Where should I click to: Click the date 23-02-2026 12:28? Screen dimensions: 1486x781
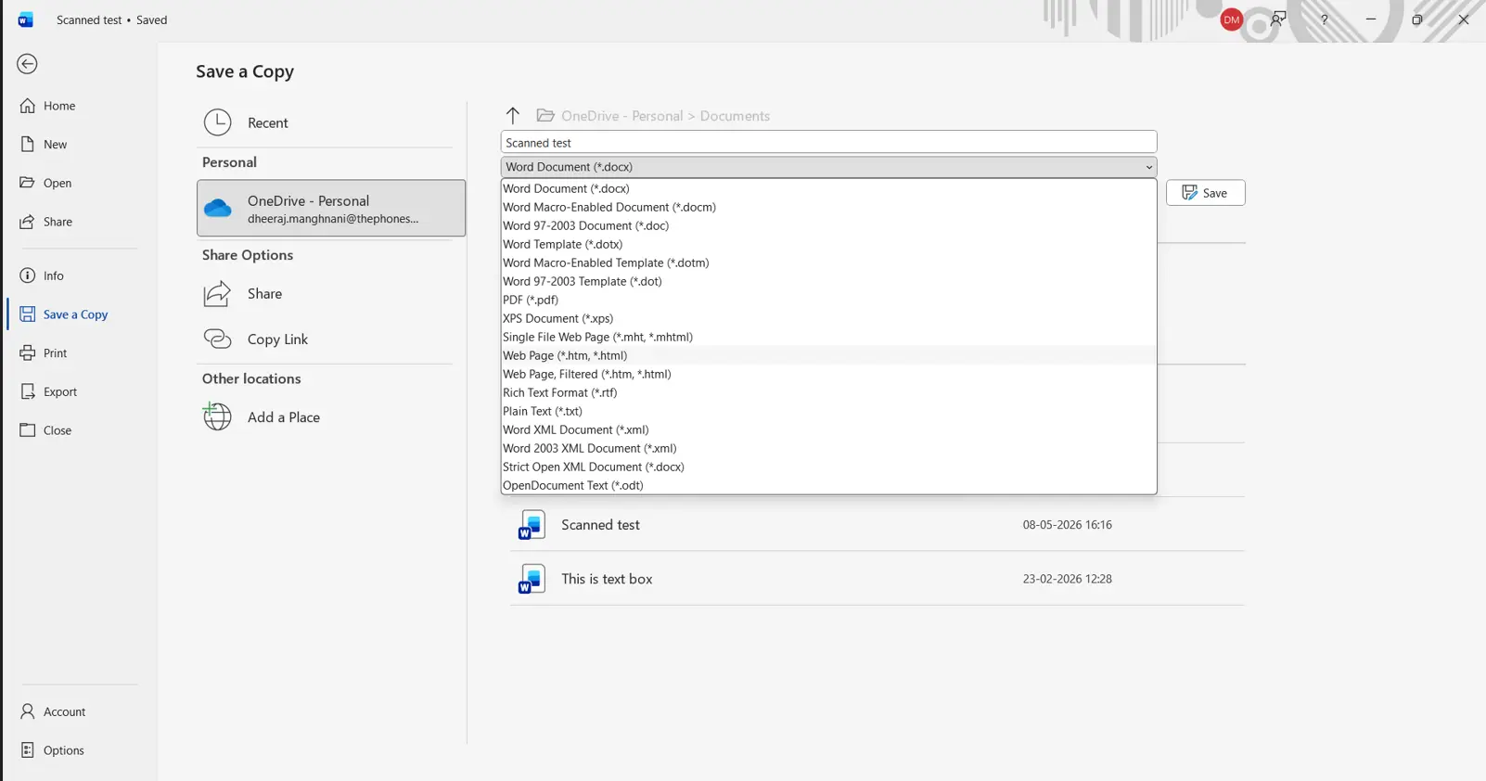click(x=1067, y=579)
